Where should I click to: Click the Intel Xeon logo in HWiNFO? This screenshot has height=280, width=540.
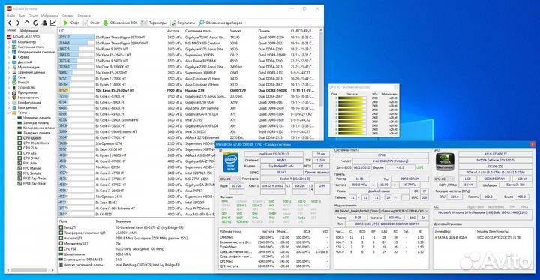(231, 161)
